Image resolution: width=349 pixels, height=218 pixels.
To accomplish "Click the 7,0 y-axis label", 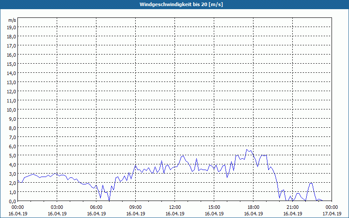I will tap(13, 137).
